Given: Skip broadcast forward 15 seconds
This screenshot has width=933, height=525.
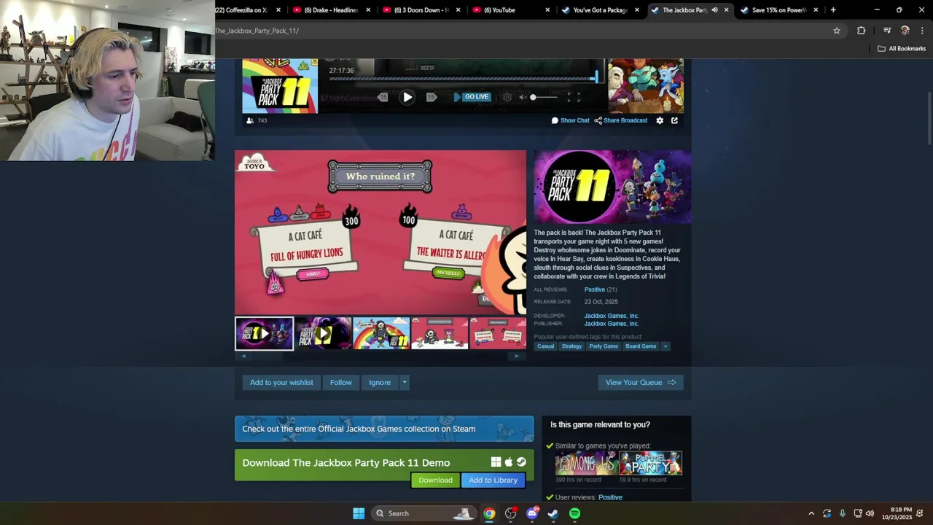Looking at the screenshot, I should coord(431,97).
